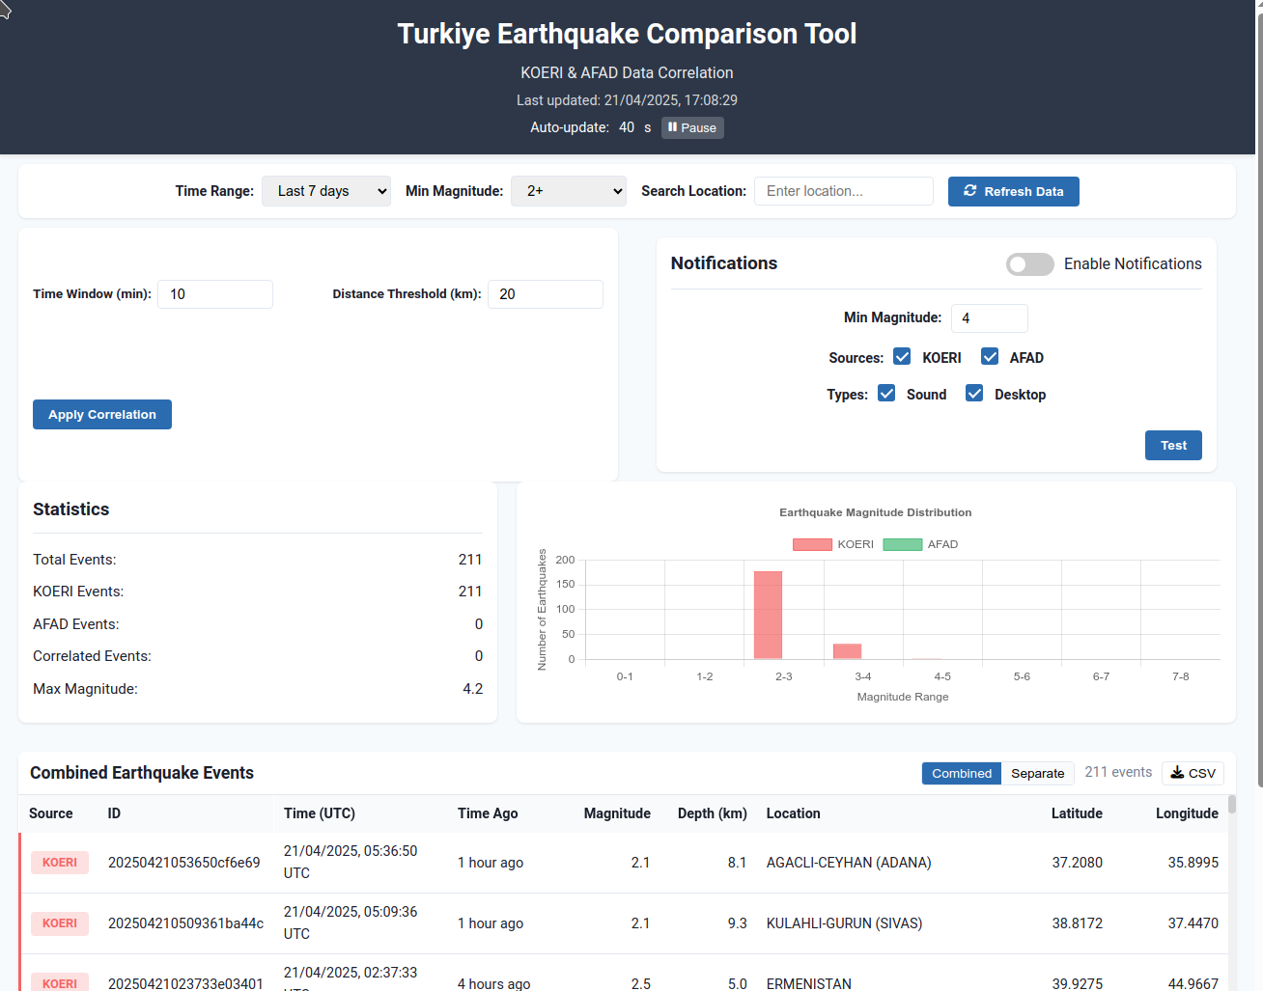1263x991 pixels.
Task: Download events as CSV
Action: tap(1193, 773)
